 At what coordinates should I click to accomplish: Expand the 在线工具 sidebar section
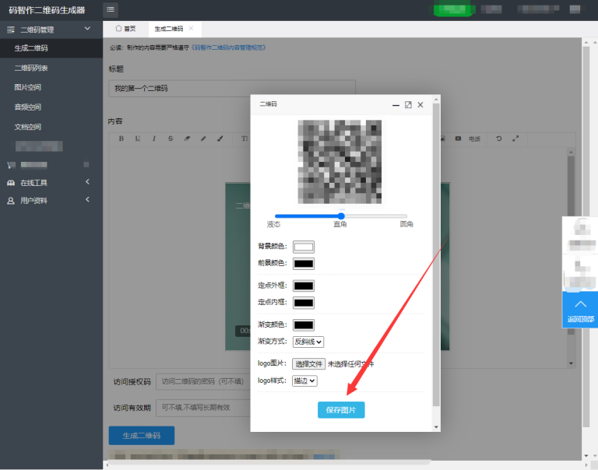coord(51,183)
